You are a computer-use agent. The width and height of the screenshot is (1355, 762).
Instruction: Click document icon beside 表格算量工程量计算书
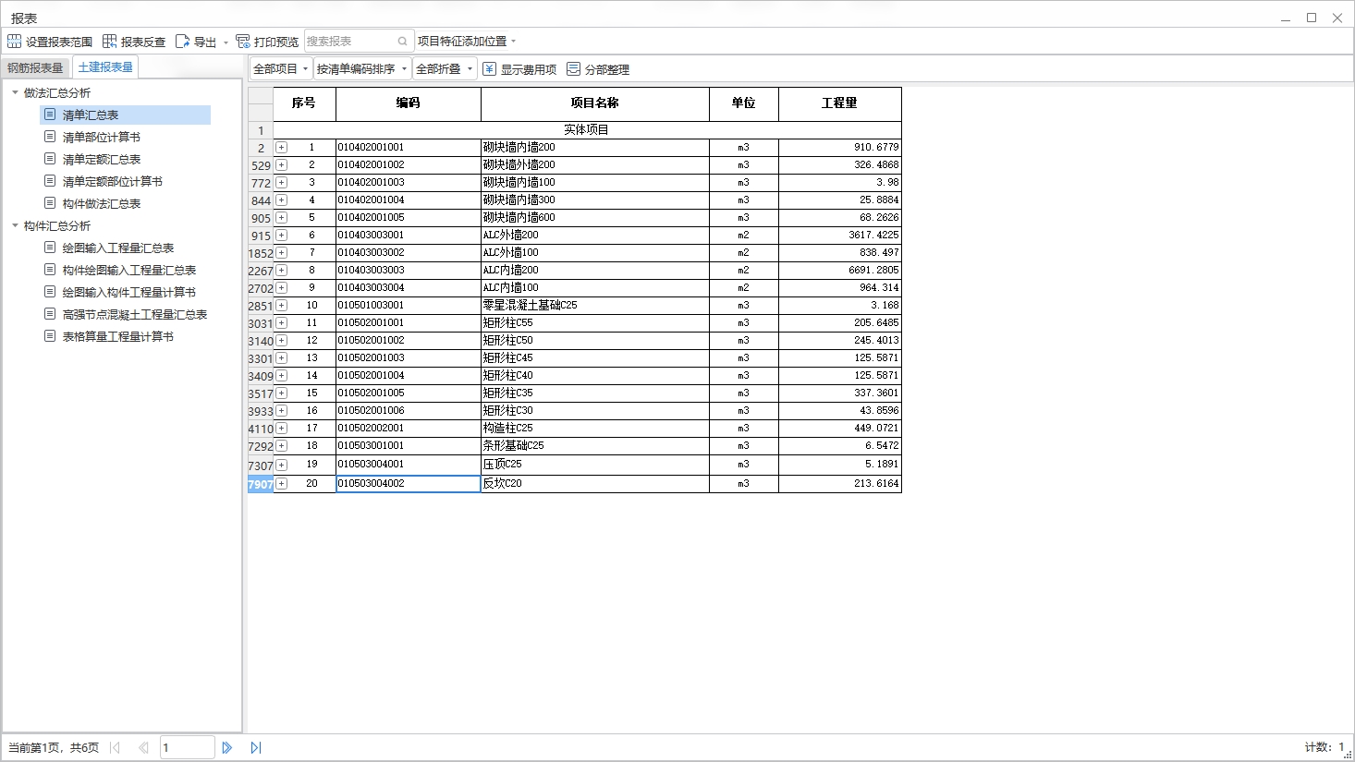pos(50,336)
